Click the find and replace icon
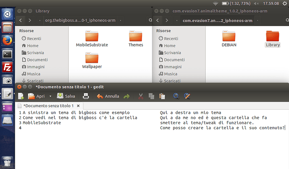Viewport: 289px width, 169px height. point(187,96)
